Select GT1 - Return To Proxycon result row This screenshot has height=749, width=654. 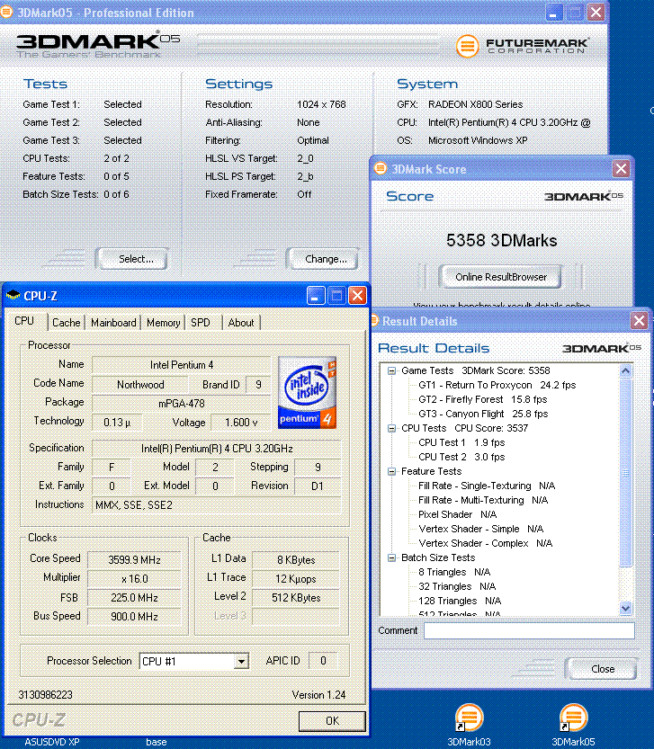coord(497,385)
